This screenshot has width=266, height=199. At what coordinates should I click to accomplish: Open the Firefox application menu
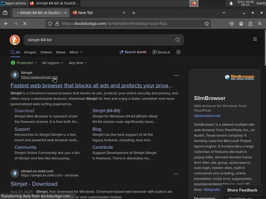tap(260, 24)
